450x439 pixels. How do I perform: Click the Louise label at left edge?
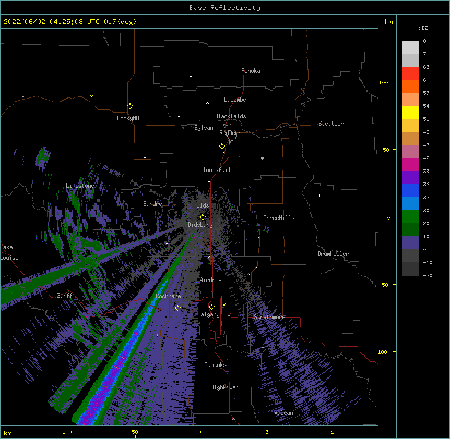pyautogui.click(x=9, y=258)
